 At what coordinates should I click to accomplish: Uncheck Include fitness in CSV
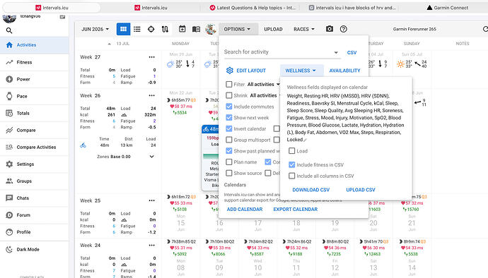click(x=291, y=164)
